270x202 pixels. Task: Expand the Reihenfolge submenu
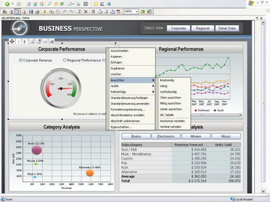[132, 92]
